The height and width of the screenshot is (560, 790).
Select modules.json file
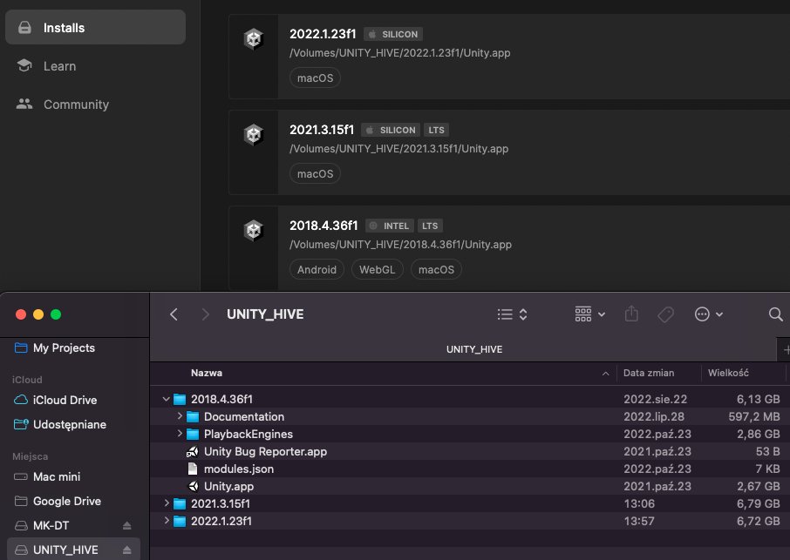pos(470,469)
